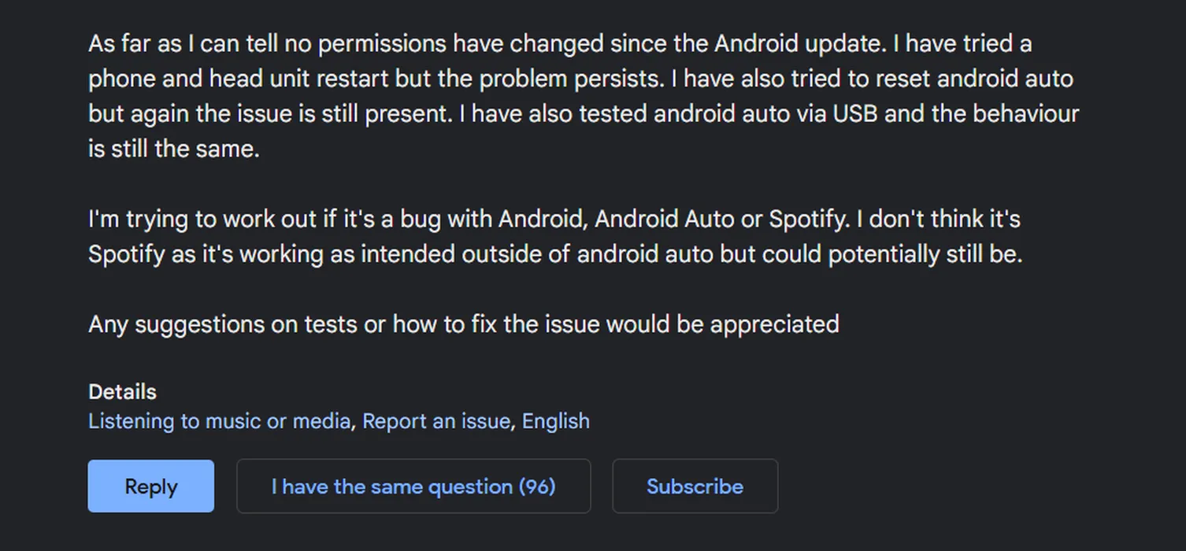Screen dimensions: 1186x551
Task: Click the word 'appreciated' ending the post
Action: coord(774,324)
